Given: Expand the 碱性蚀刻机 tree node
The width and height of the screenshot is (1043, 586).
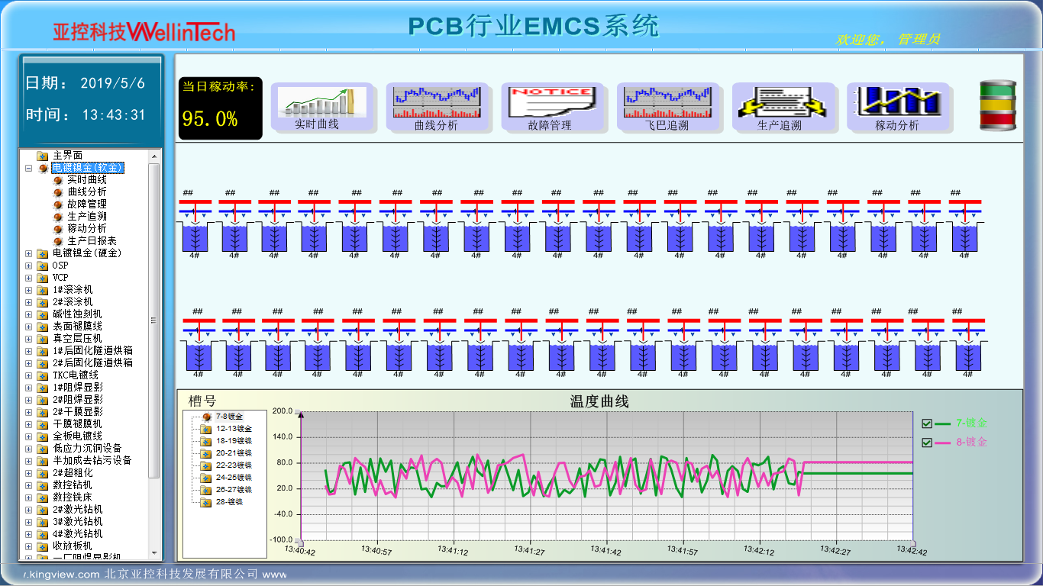Looking at the screenshot, I should (28, 314).
